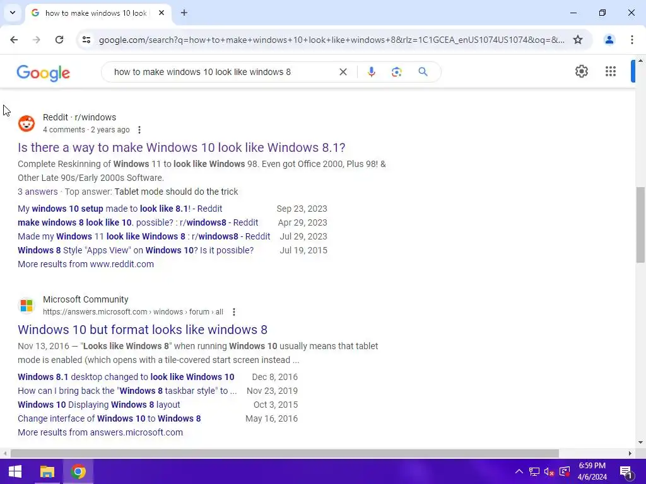Open the tab search dropdown arrow
Screen dimensions: 646x484
(x=13, y=13)
